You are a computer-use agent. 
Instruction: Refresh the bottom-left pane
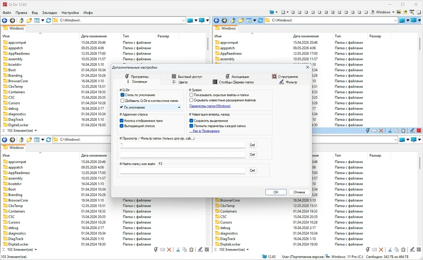49,140
